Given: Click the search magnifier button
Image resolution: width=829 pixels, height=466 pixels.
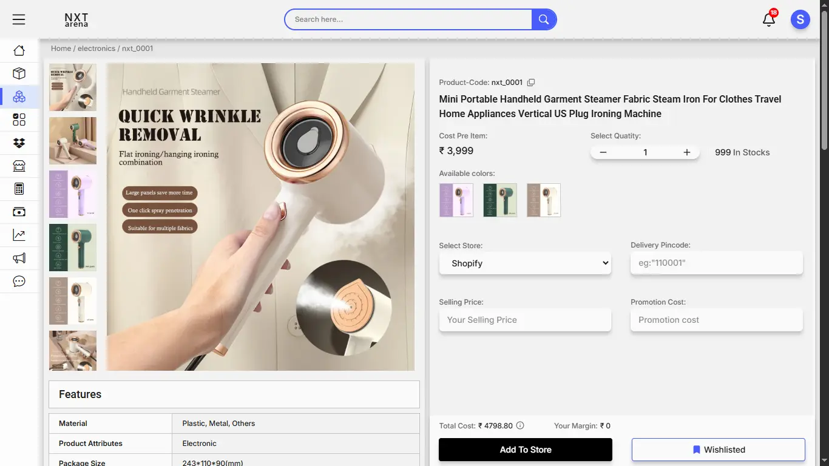Looking at the screenshot, I should pos(544,19).
